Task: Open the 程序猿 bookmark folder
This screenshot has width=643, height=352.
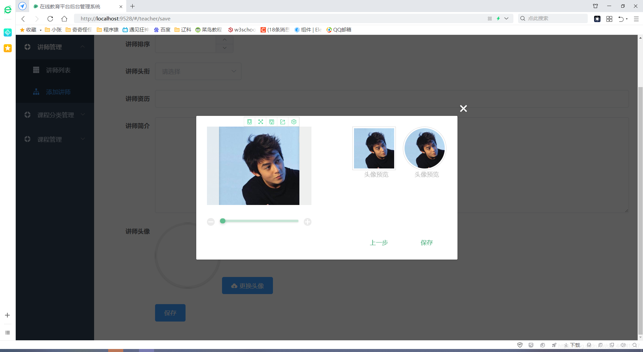Action: pos(108,30)
